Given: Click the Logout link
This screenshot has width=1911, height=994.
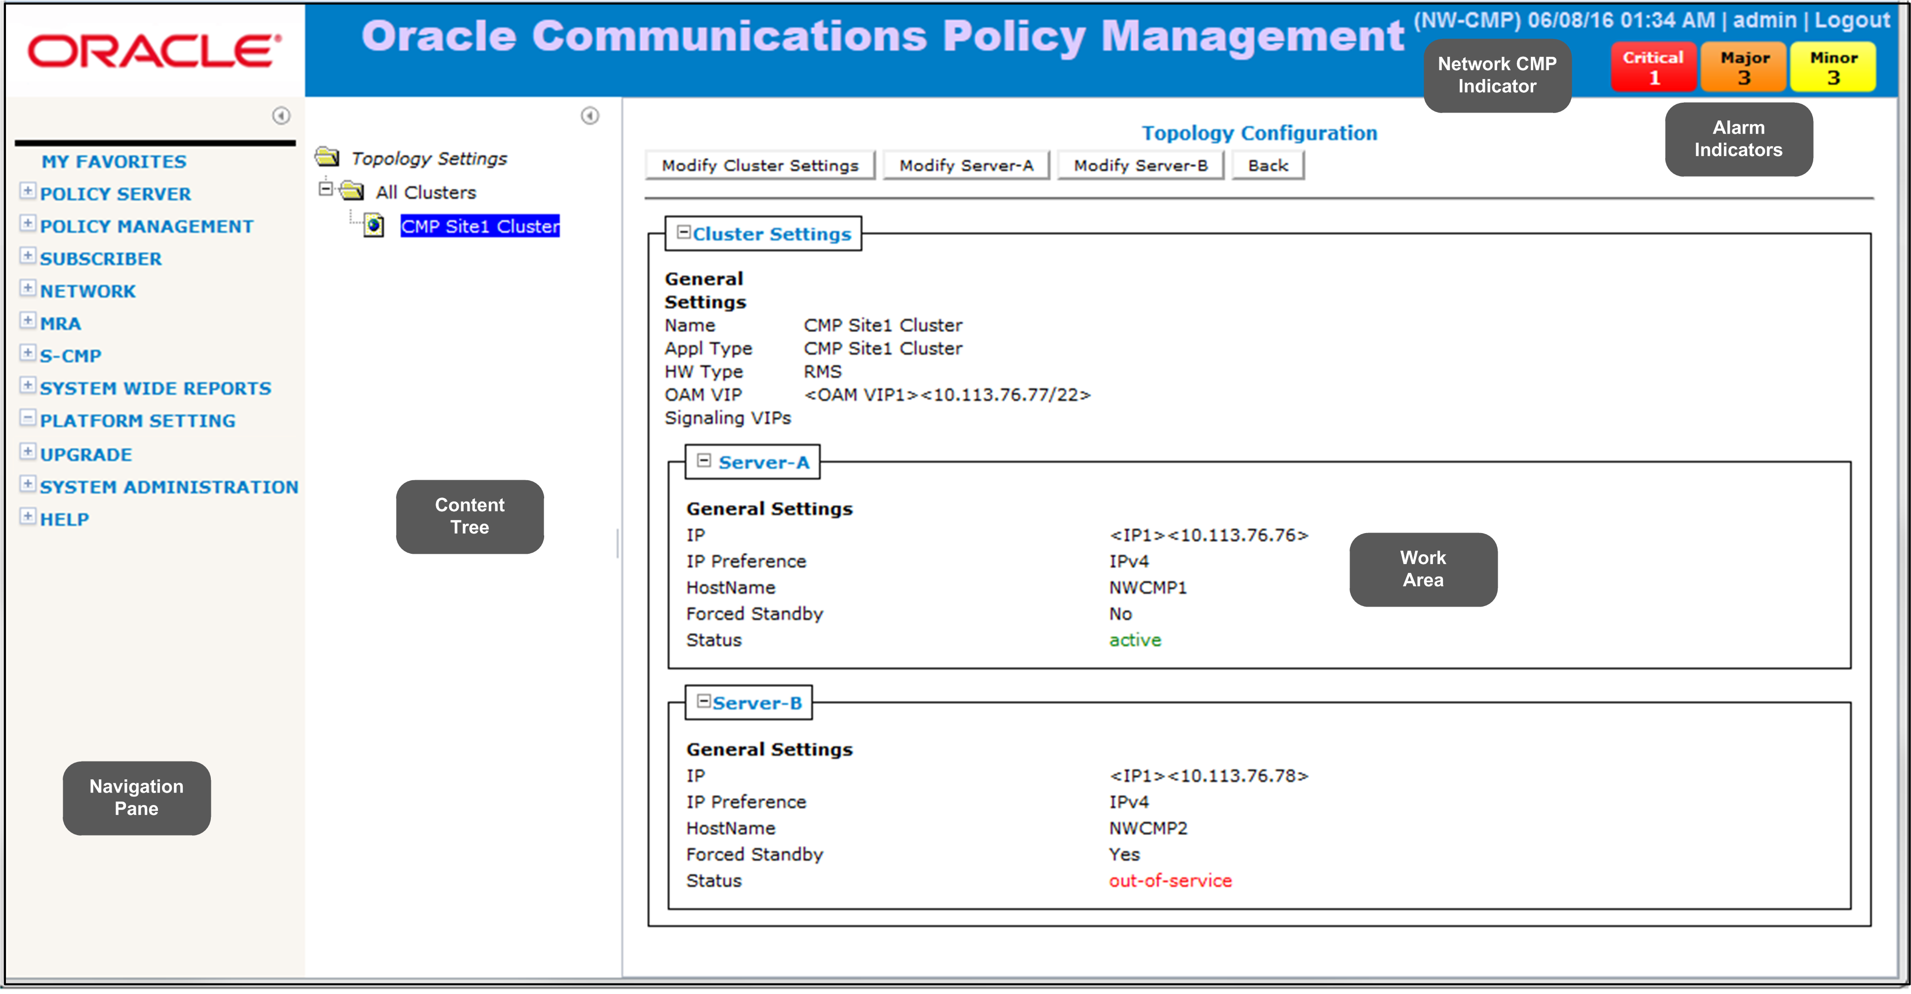Looking at the screenshot, I should pos(1852,20).
